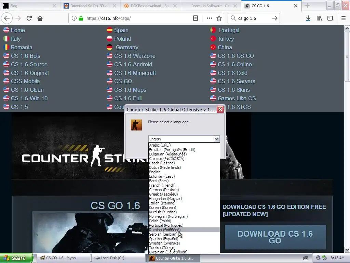Pick Italian (Italiano) from the list

point(184,203)
